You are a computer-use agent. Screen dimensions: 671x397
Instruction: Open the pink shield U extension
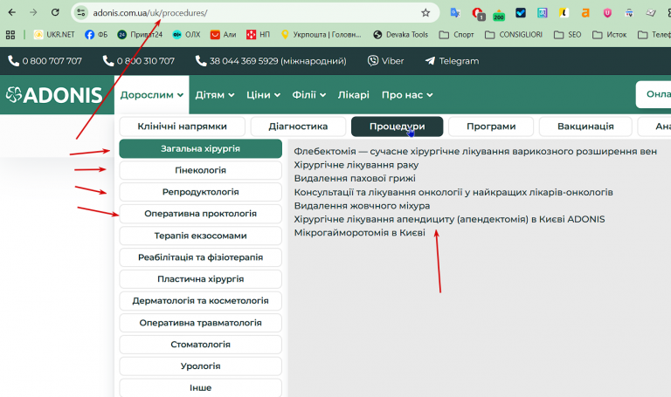pos(607,13)
